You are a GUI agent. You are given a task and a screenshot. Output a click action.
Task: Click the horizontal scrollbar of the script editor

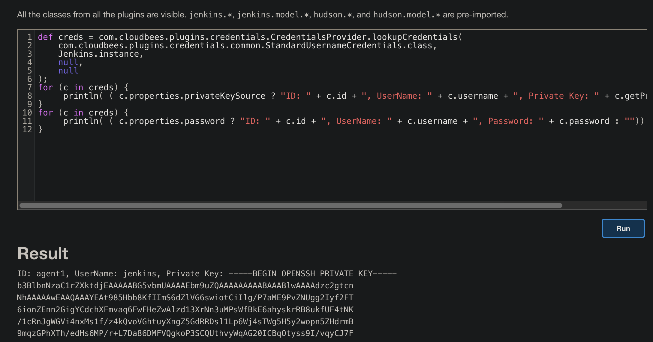[x=291, y=205]
